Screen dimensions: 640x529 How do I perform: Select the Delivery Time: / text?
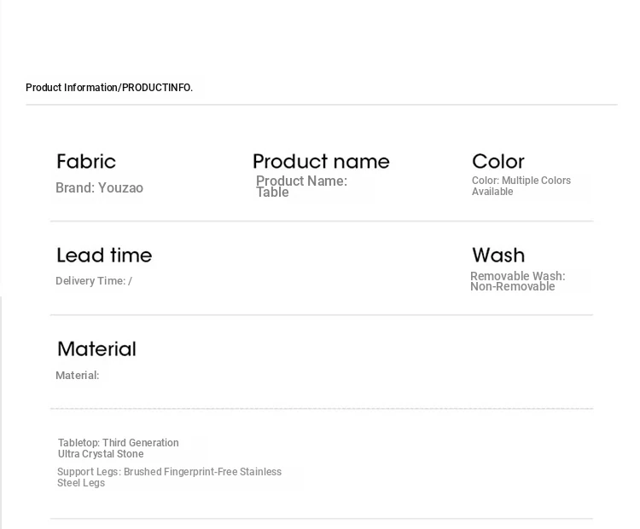[94, 281]
